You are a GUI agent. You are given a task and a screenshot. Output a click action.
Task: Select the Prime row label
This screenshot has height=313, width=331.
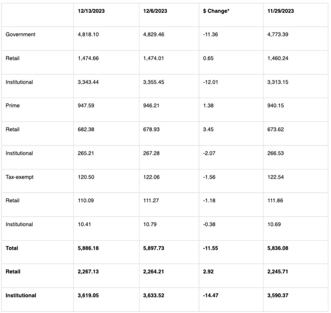coord(13,105)
